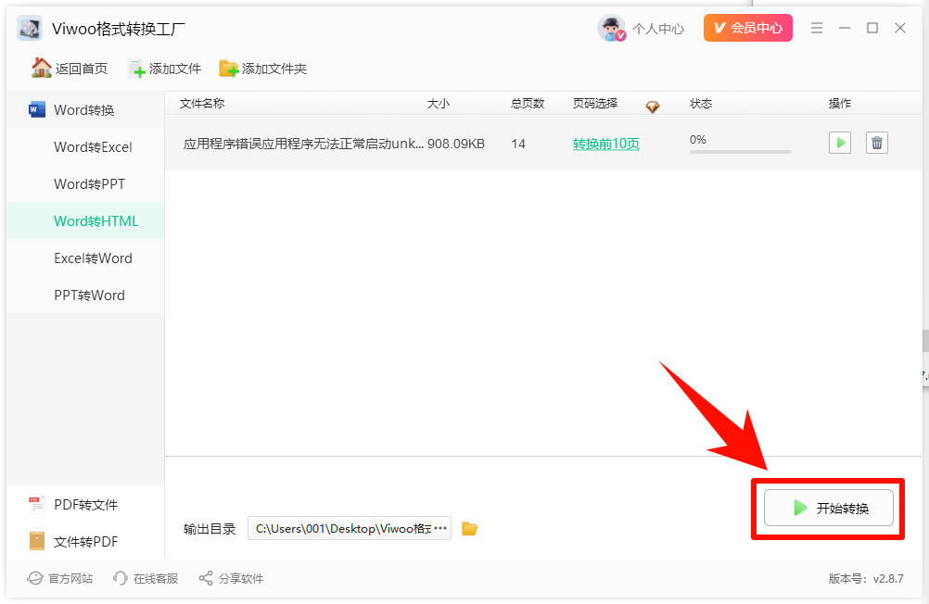
Task: Click 分享软件 share link
Action: (x=231, y=579)
